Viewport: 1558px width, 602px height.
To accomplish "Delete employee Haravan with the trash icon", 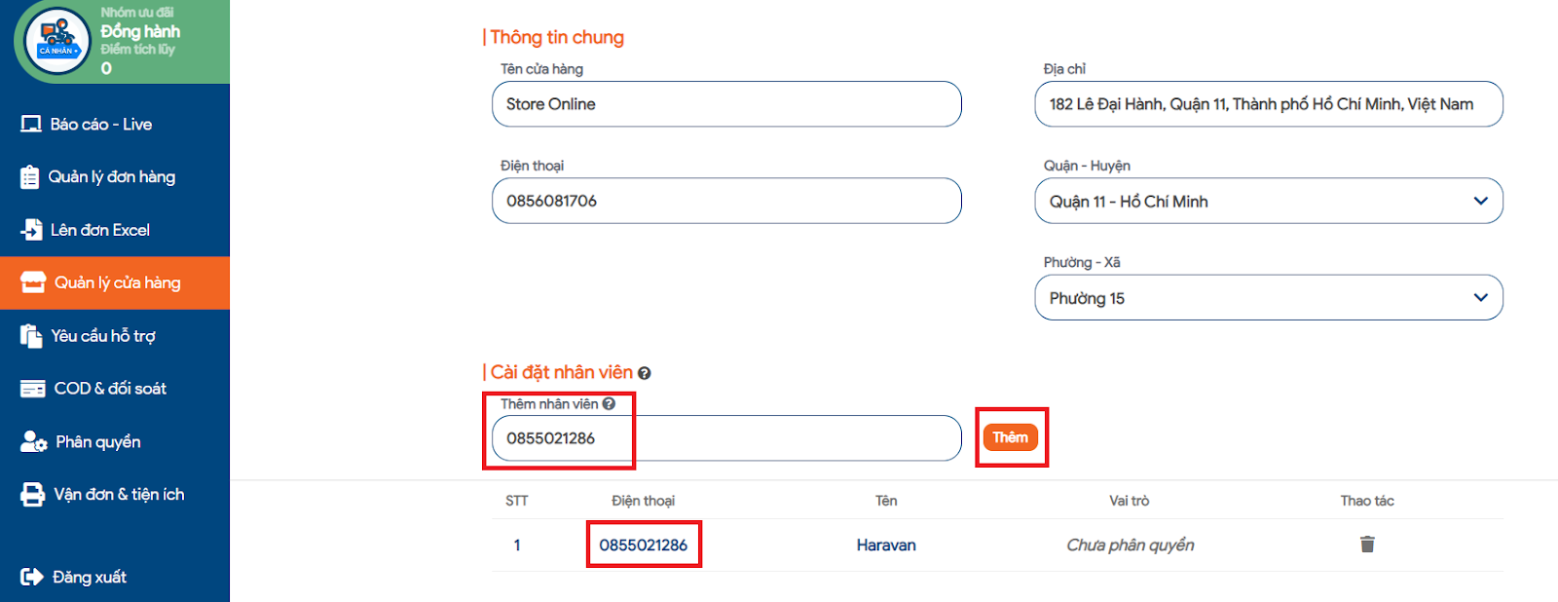I will pyautogui.click(x=1367, y=545).
